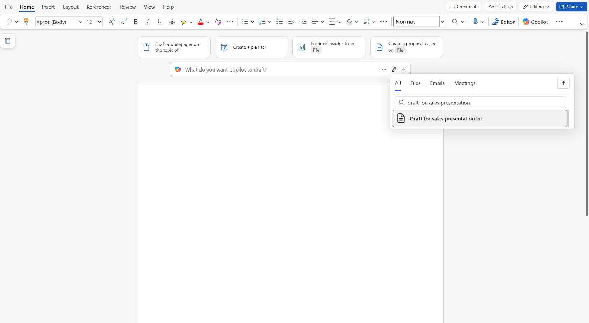Open Copilot from ribbon
Screen dimensions: 589x323
tap(536, 22)
